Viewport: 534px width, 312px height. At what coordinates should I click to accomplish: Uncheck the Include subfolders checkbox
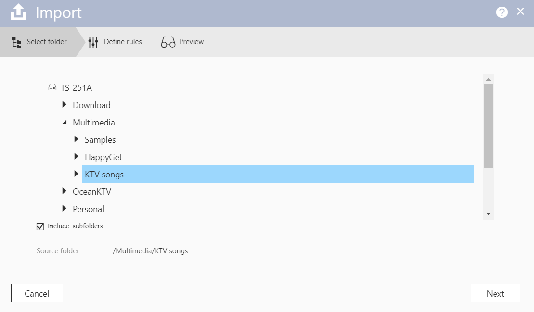40,226
